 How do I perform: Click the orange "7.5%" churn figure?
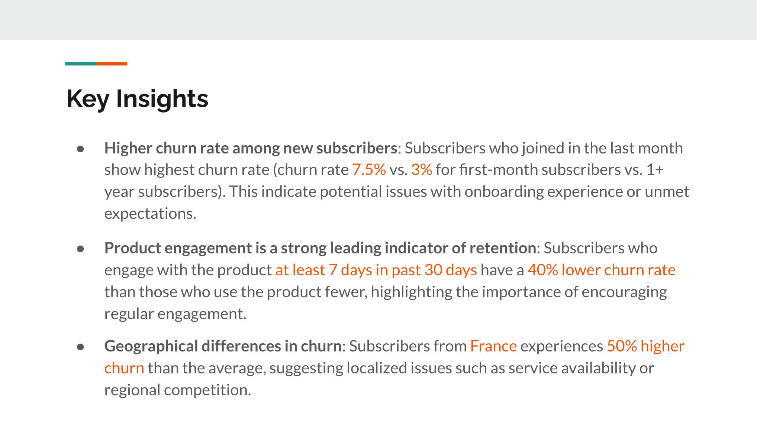pos(369,170)
